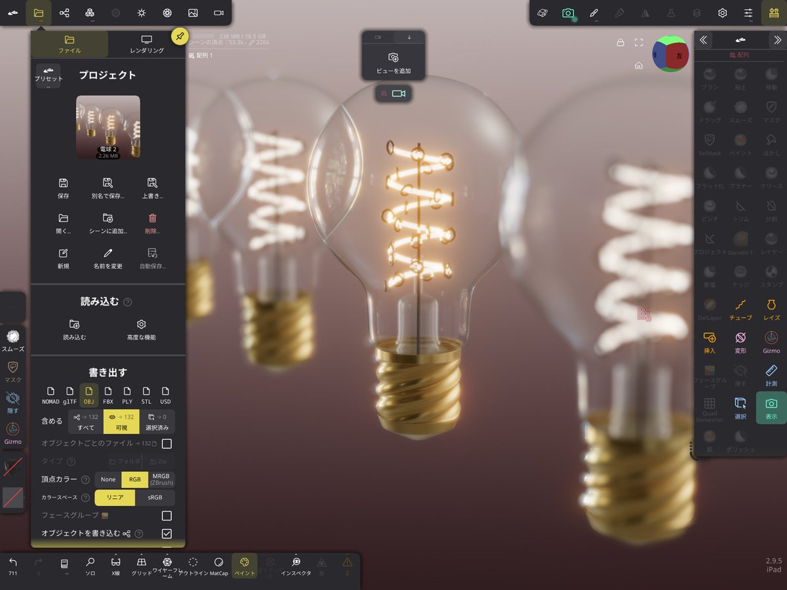The image size is (787, 590).
Task: Select the Gizmo tool in right panel
Action: pos(772,342)
